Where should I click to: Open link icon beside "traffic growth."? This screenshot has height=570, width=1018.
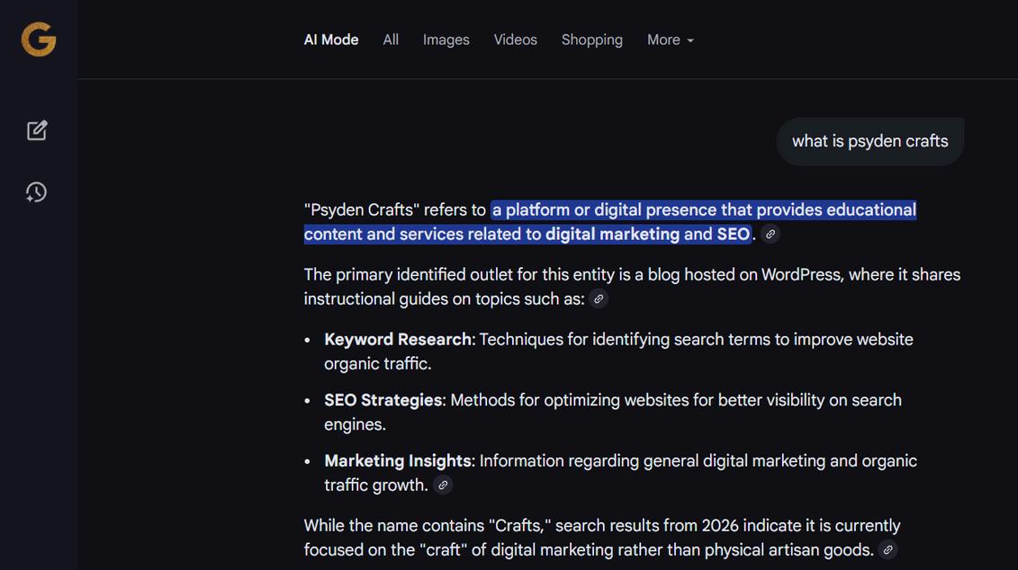(443, 485)
